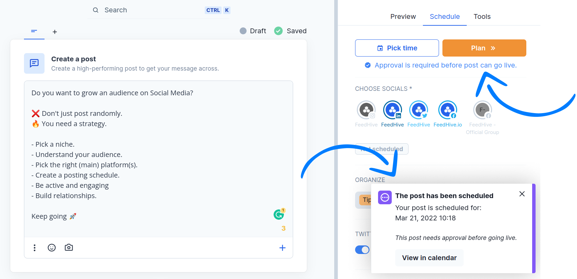The image size is (577, 279).
Task: Click the orange Plan button
Action: coord(484,48)
